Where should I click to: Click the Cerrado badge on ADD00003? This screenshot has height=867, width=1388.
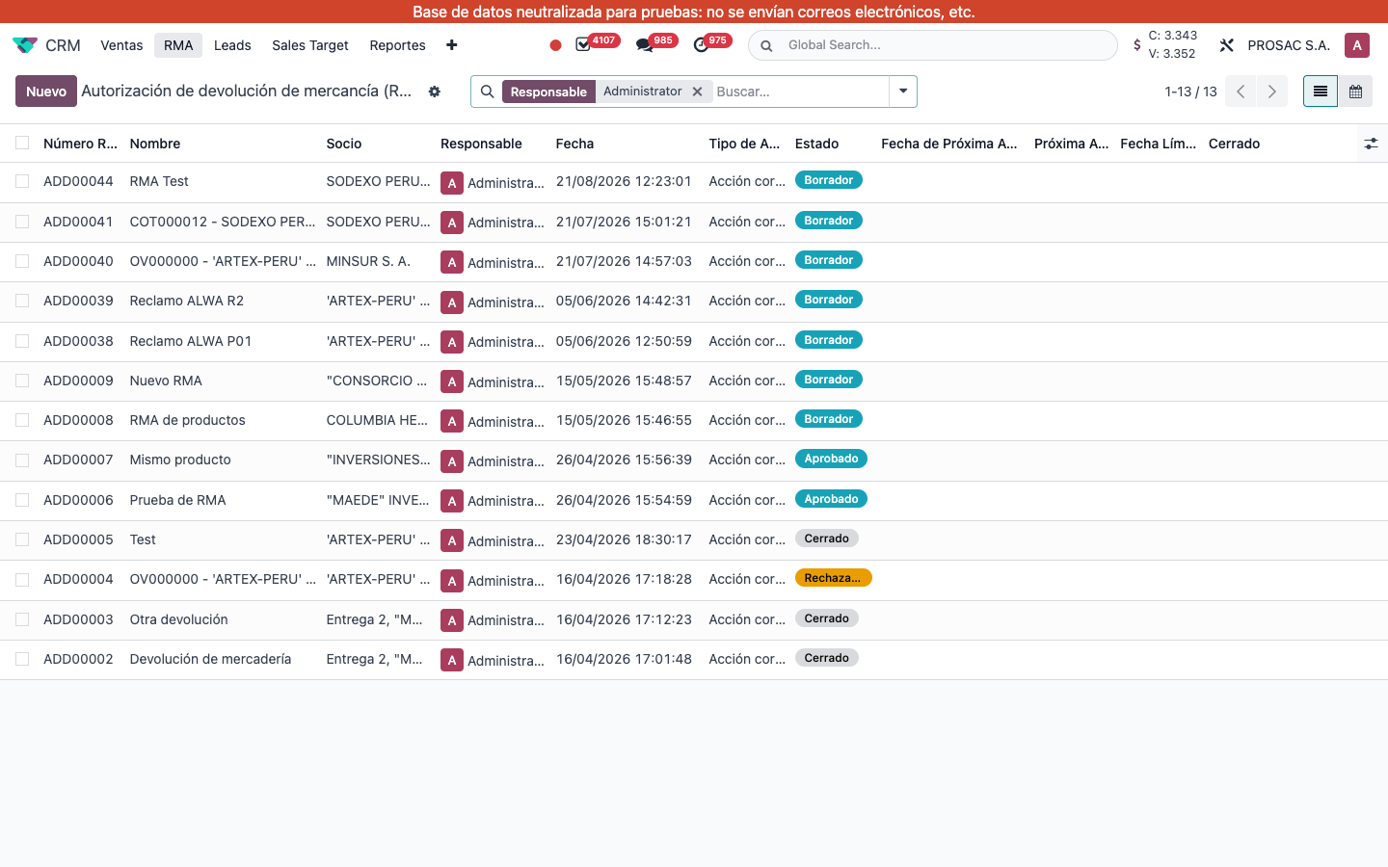[827, 618]
